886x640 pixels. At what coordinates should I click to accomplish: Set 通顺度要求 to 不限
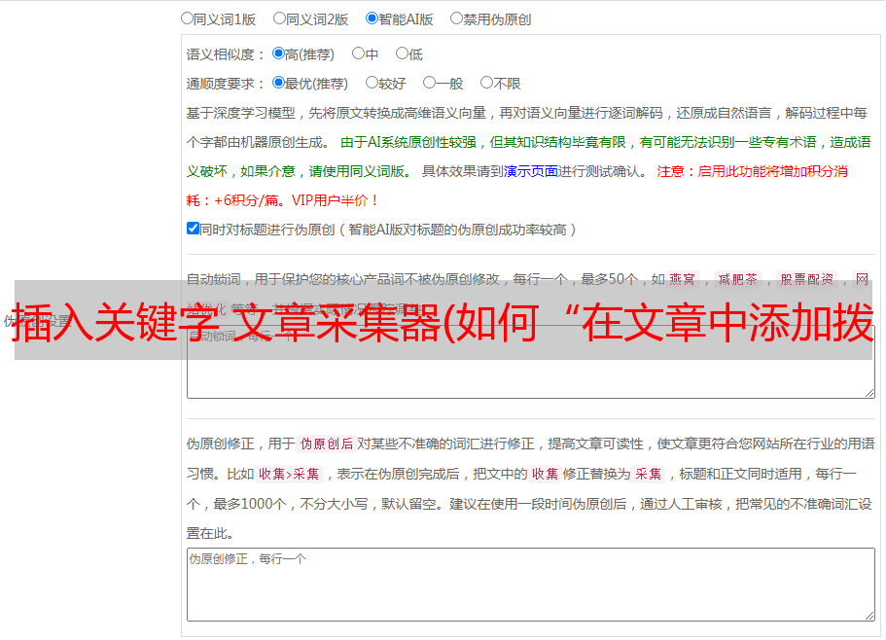486,83
